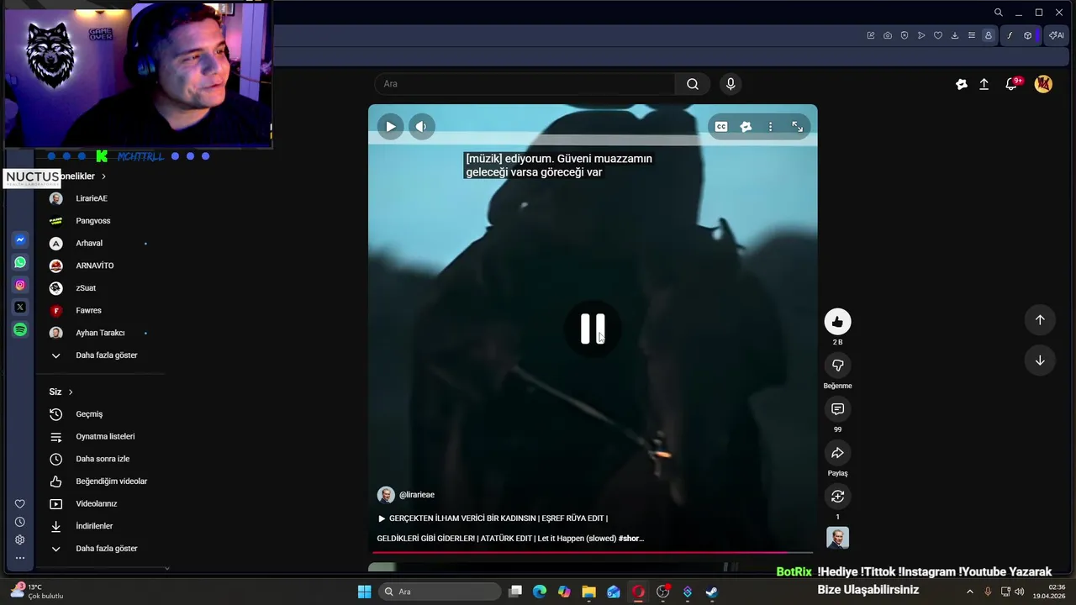Open File Explorer from the taskbar
Image resolution: width=1076 pixels, height=605 pixels.
[588, 592]
